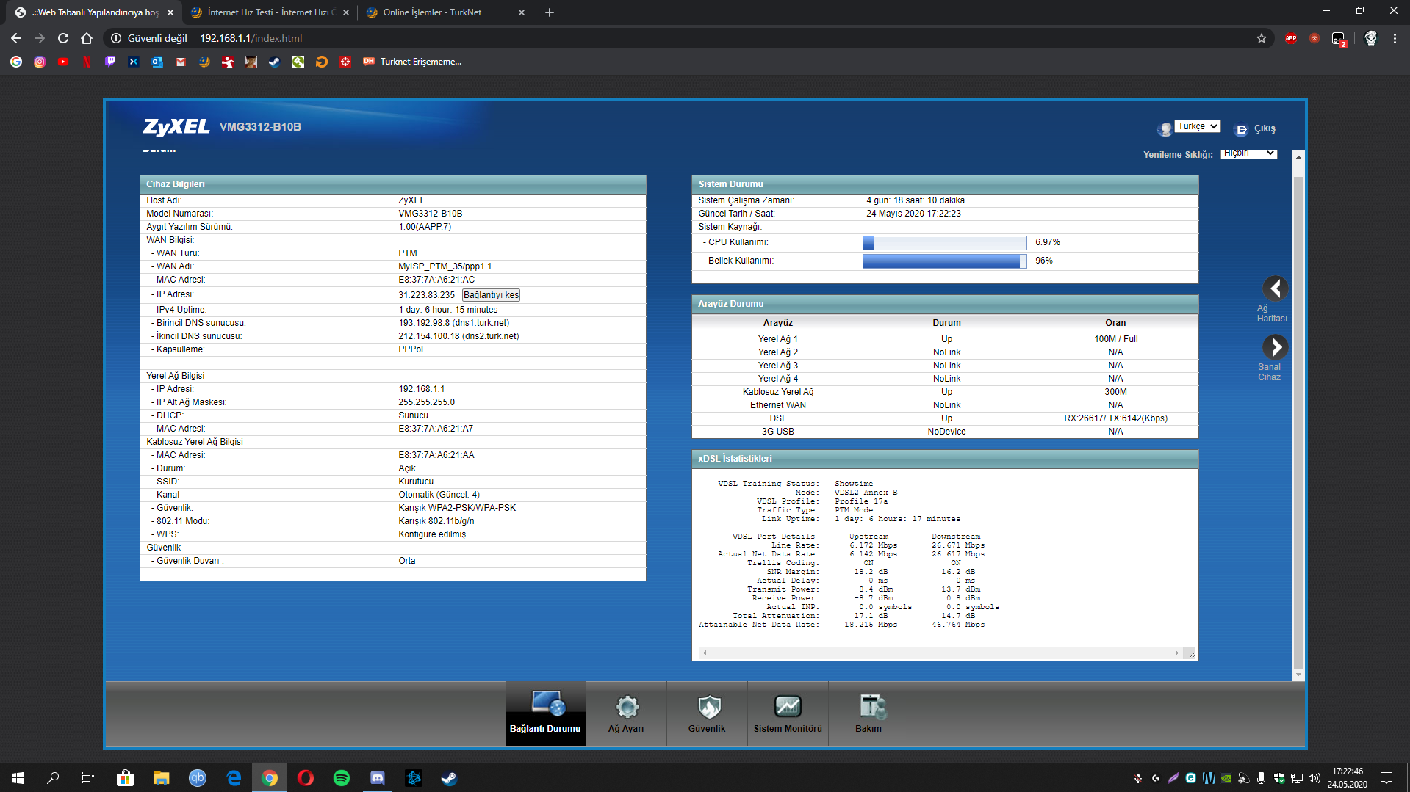Click the Güvenli değil site info

click(149, 38)
